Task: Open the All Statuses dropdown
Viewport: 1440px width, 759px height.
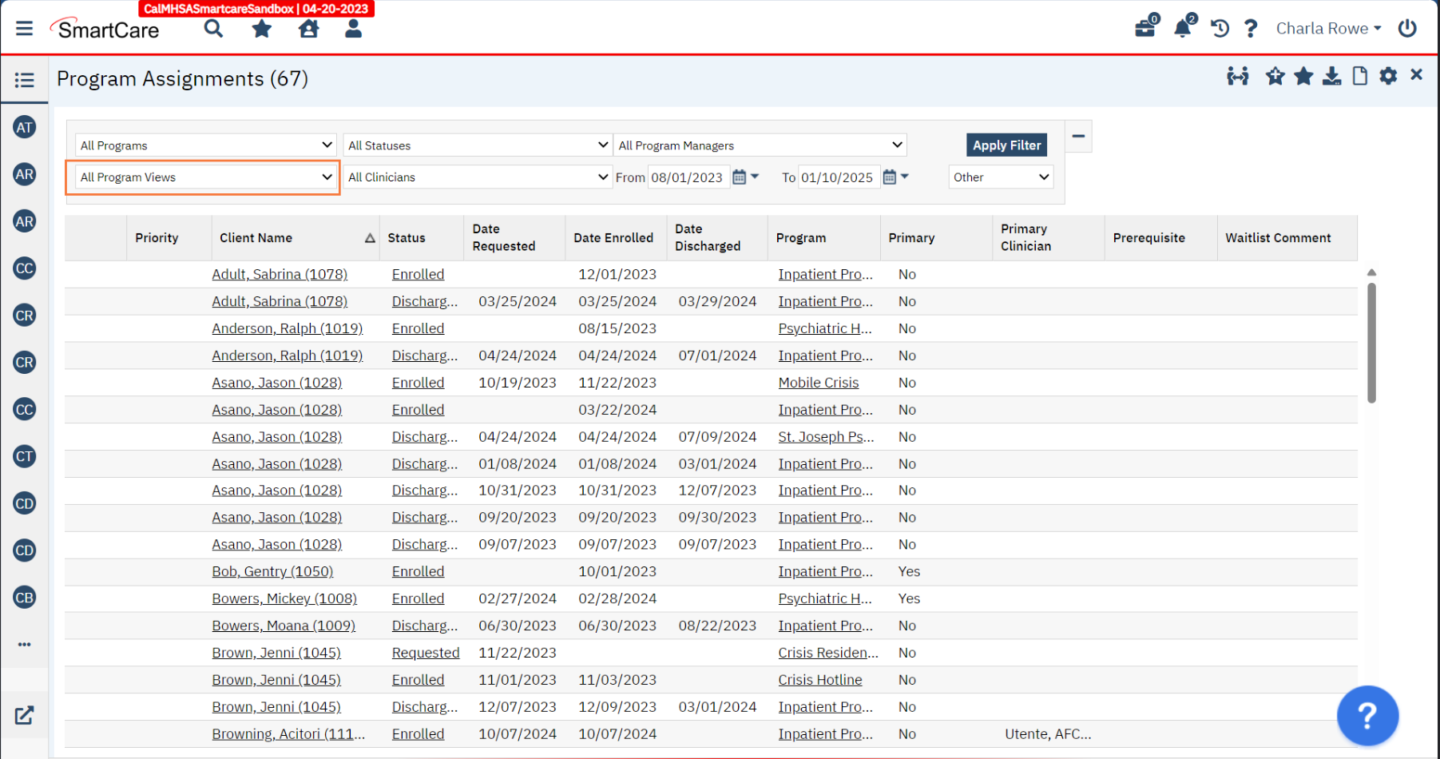Action: pyautogui.click(x=478, y=145)
